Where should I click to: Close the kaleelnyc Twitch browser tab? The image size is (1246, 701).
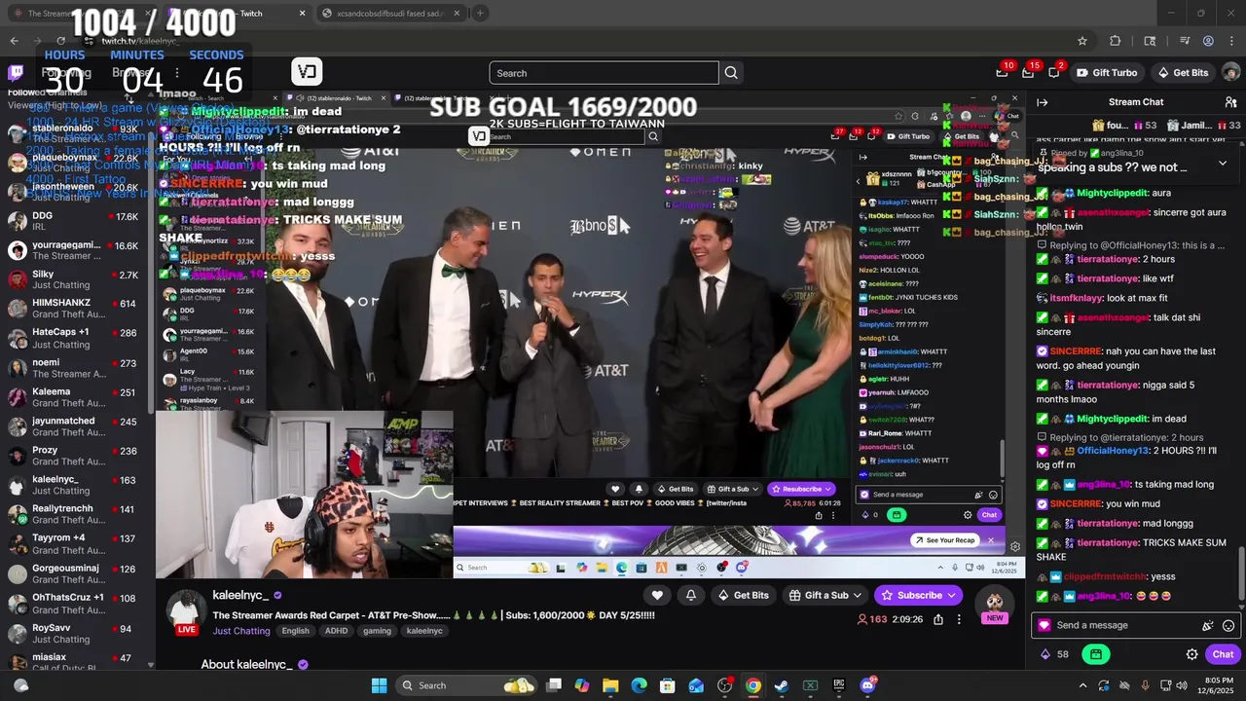click(x=302, y=14)
